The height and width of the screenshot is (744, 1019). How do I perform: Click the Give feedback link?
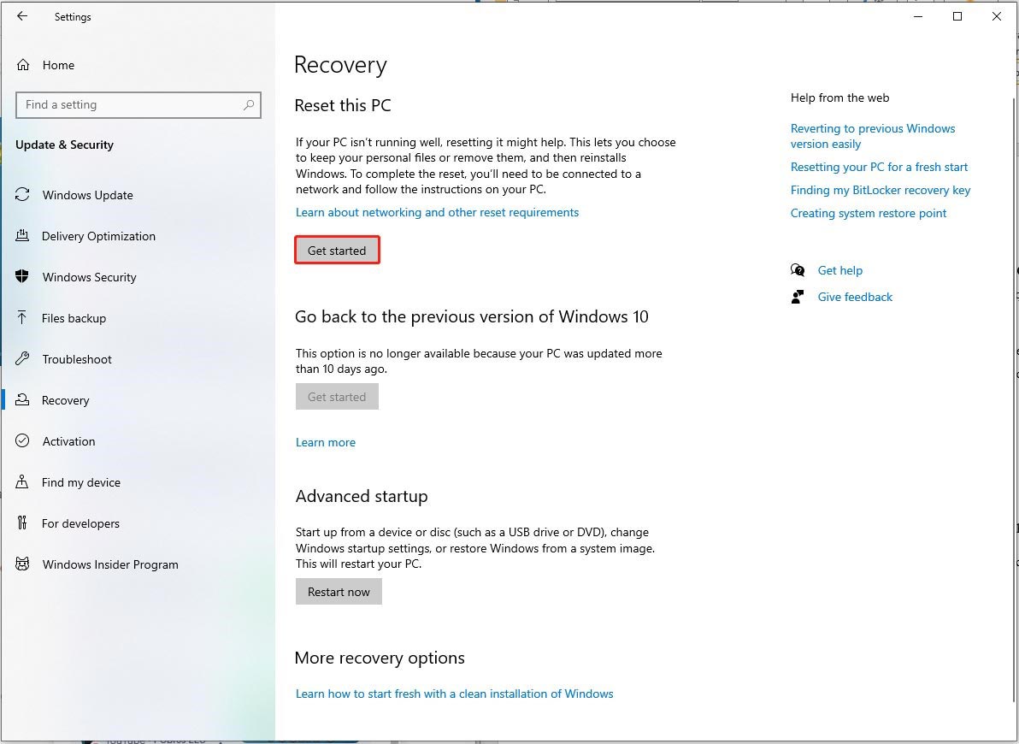coord(855,298)
